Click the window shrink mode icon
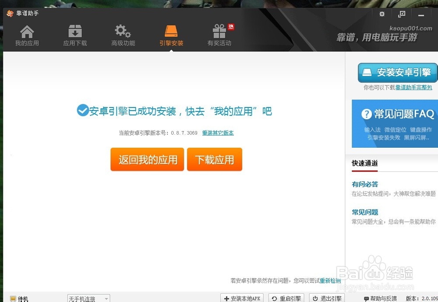This screenshot has height=302, width=438. pyautogui.click(x=402, y=14)
